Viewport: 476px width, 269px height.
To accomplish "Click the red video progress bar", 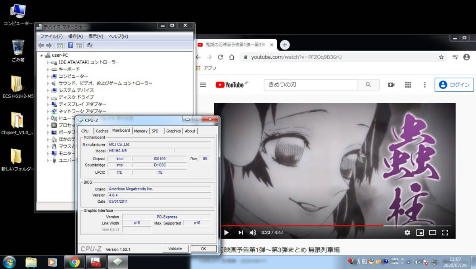I will click(301, 225).
